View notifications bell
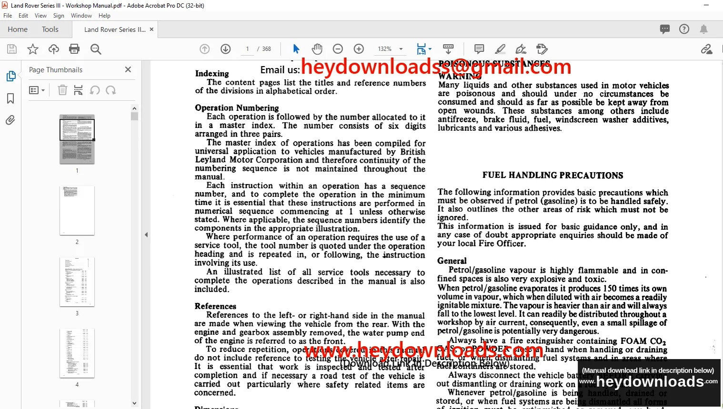The image size is (723, 409). pyautogui.click(x=703, y=29)
